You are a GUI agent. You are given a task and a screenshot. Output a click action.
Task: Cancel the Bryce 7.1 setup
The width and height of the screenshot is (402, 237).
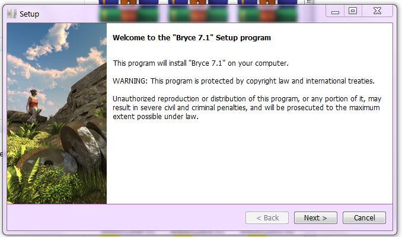pyautogui.click(x=364, y=218)
